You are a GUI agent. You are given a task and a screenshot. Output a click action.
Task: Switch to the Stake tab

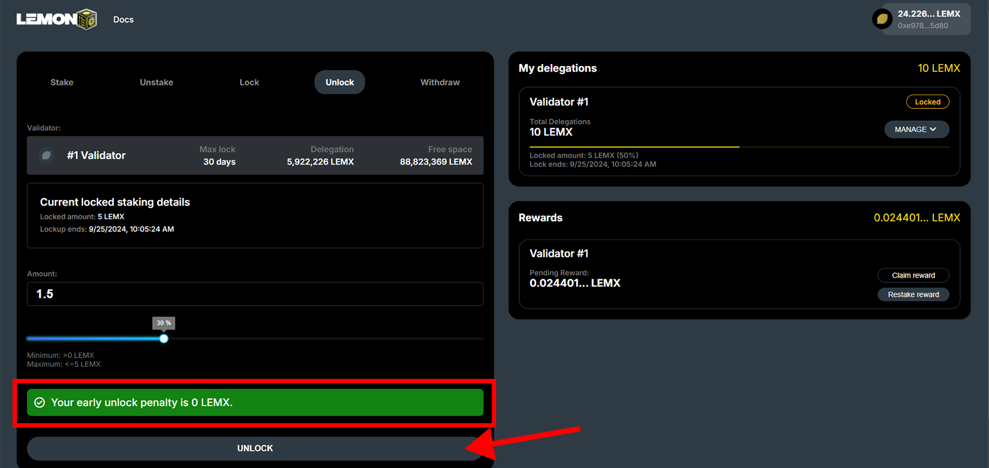point(62,82)
